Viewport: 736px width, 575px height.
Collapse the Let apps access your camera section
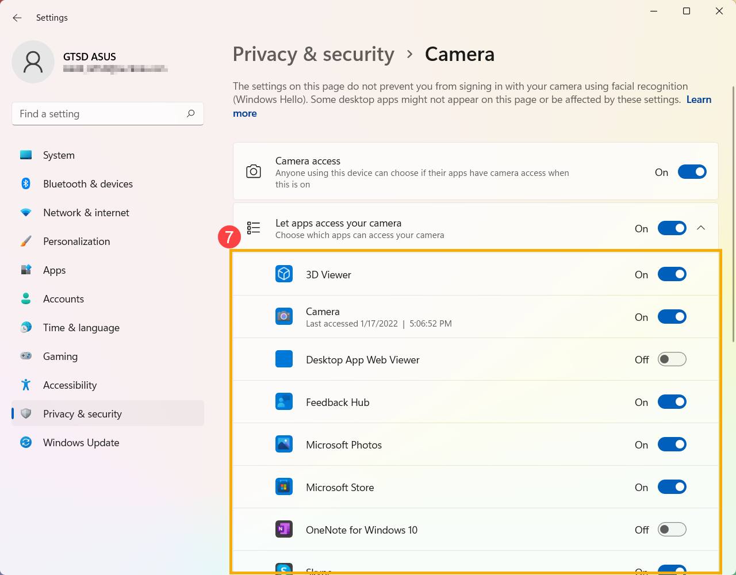pos(701,228)
